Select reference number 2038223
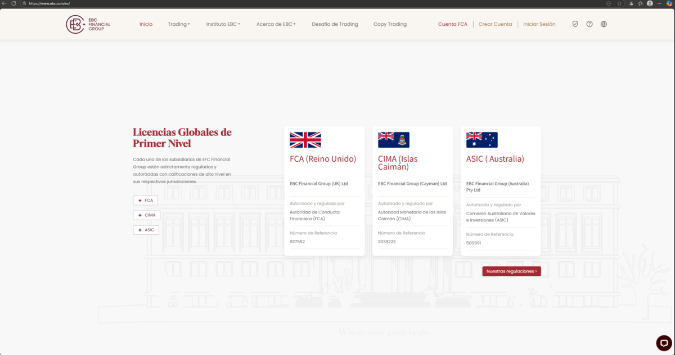The width and height of the screenshot is (675, 355). click(x=387, y=242)
